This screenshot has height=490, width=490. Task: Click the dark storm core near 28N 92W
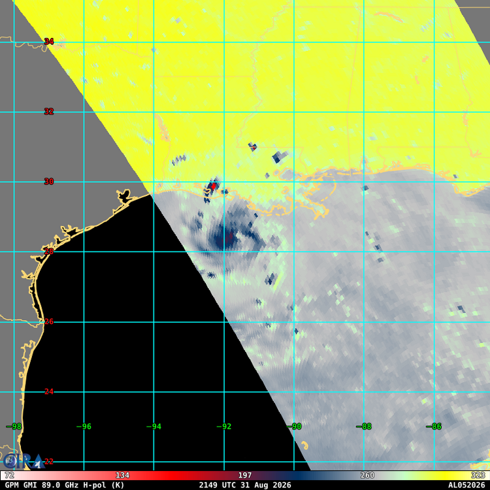(x=224, y=239)
